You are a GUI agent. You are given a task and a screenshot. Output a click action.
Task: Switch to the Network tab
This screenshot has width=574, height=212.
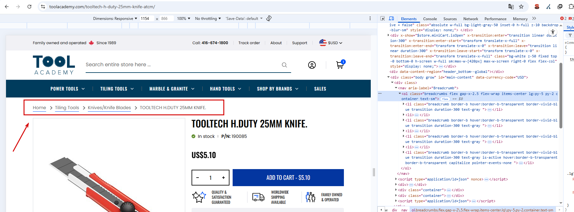[471, 19]
